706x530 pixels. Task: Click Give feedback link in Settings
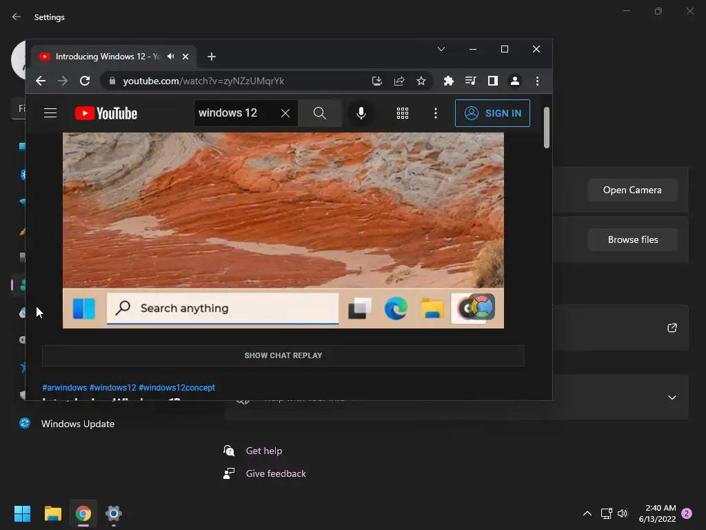point(276,473)
